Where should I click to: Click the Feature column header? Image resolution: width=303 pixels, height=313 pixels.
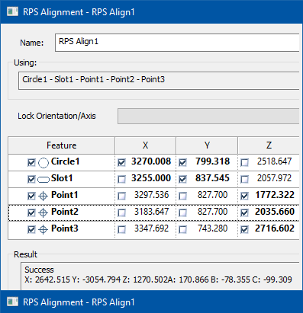click(61, 145)
